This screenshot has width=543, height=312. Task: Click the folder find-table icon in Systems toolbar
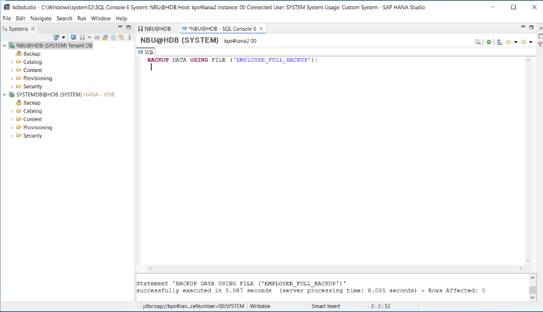pos(105,37)
